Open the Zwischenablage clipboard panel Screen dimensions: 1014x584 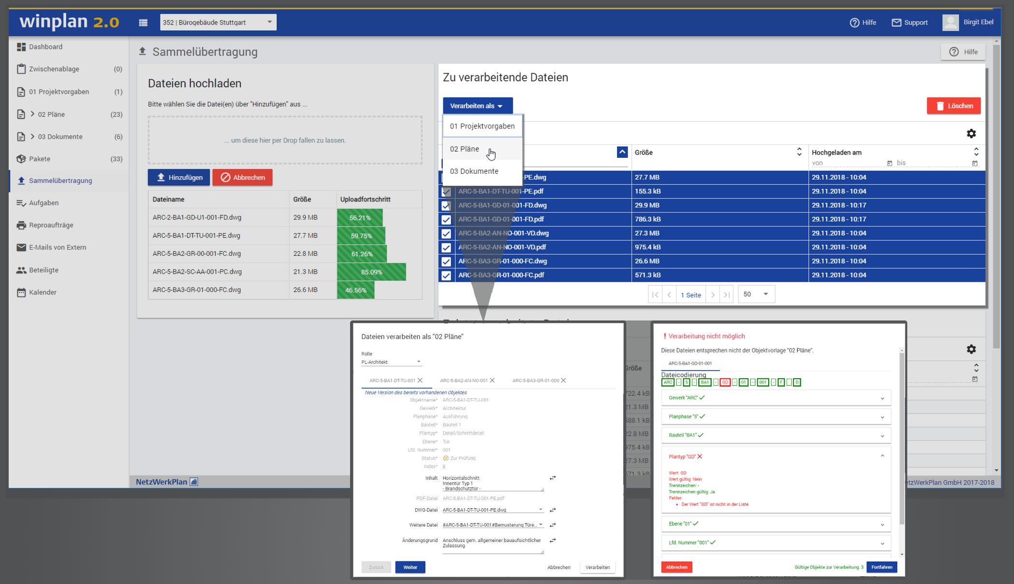click(54, 69)
